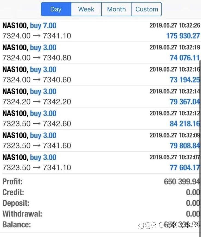The height and width of the screenshot is (237, 201).
Task: Tap the 2019.05.27 10:32:09 timestamp
Action: point(175,135)
